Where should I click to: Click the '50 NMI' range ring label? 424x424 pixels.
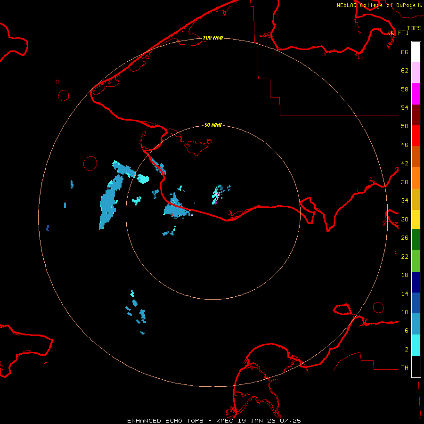(213, 125)
